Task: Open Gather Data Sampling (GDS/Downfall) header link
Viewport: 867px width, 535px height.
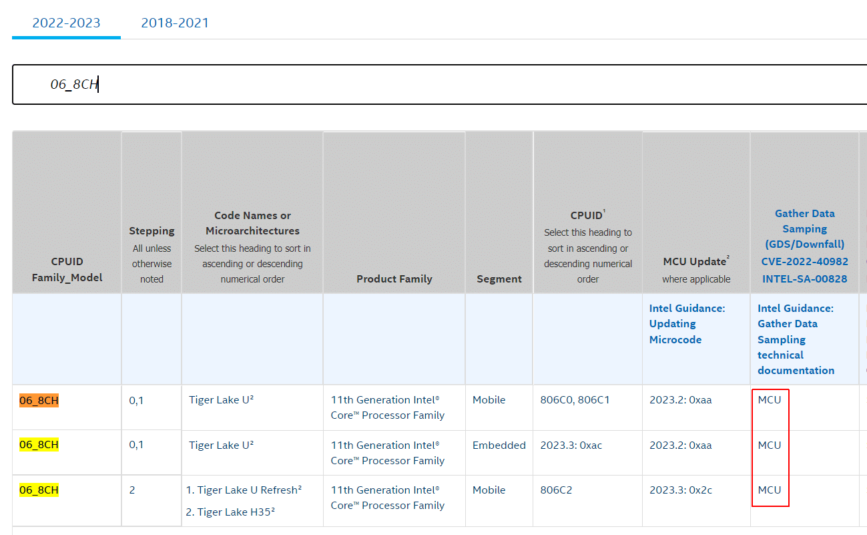Action: [804, 228]
